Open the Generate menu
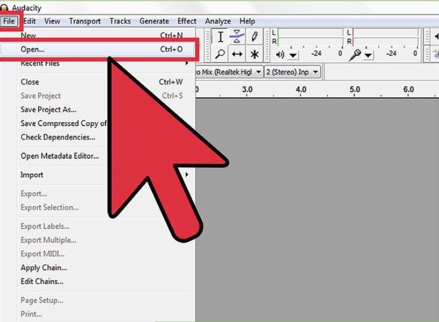 point(154,21)
